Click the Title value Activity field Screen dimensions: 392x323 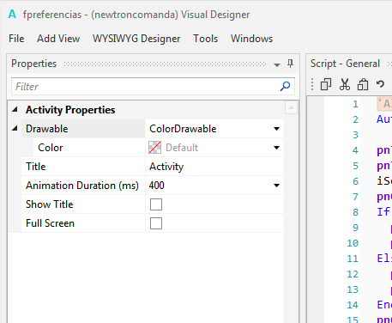(214, 167)
